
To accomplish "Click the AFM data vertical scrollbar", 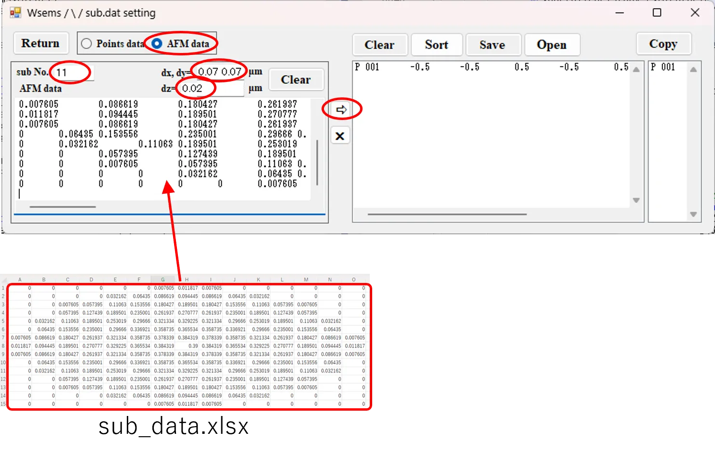I will (317, 162).
